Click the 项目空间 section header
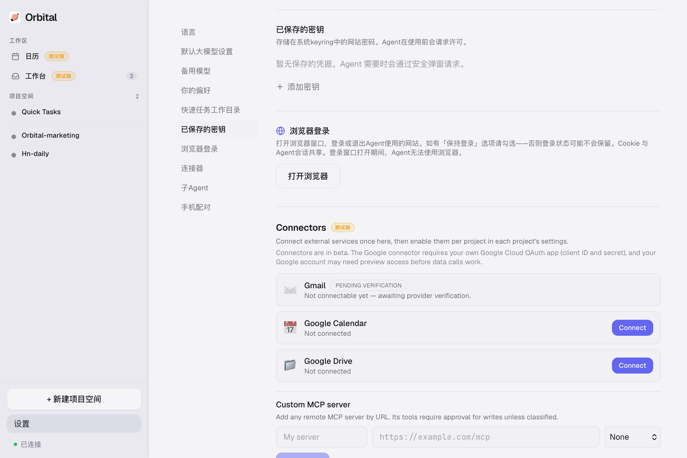687x458 pixels. tap(21, 96)
